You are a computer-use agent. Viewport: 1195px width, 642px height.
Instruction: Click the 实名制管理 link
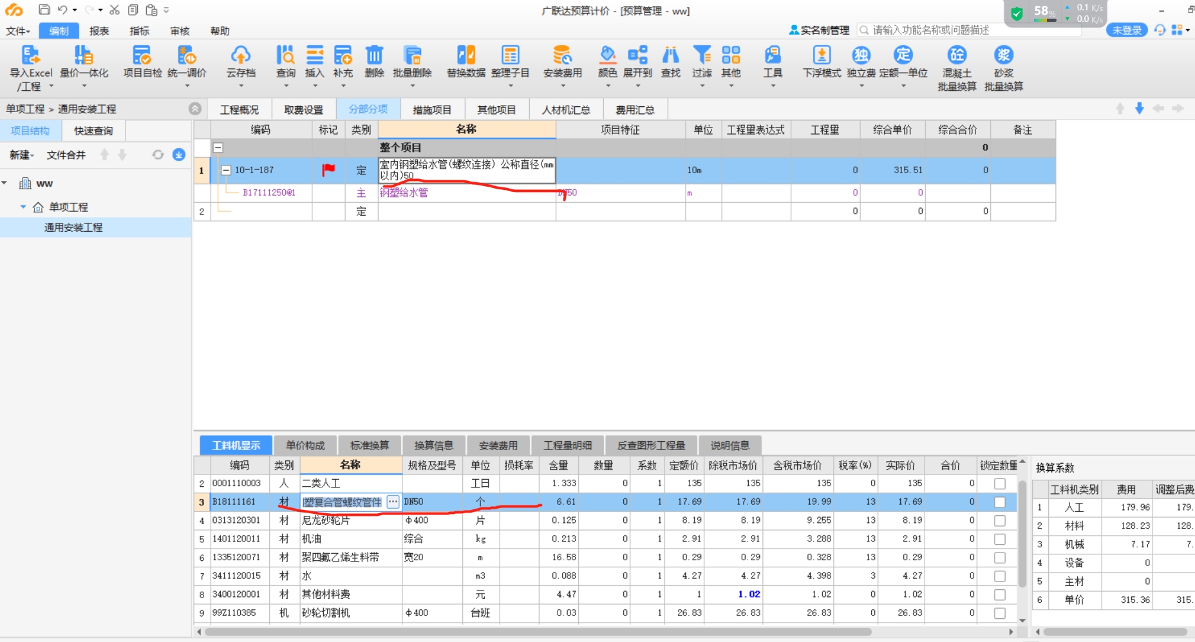pos(819,30)
